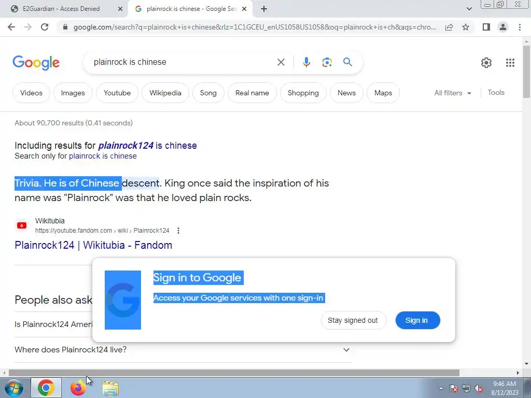Select the Real name filter chip
The image size is (531, 398).
[253, 93]
